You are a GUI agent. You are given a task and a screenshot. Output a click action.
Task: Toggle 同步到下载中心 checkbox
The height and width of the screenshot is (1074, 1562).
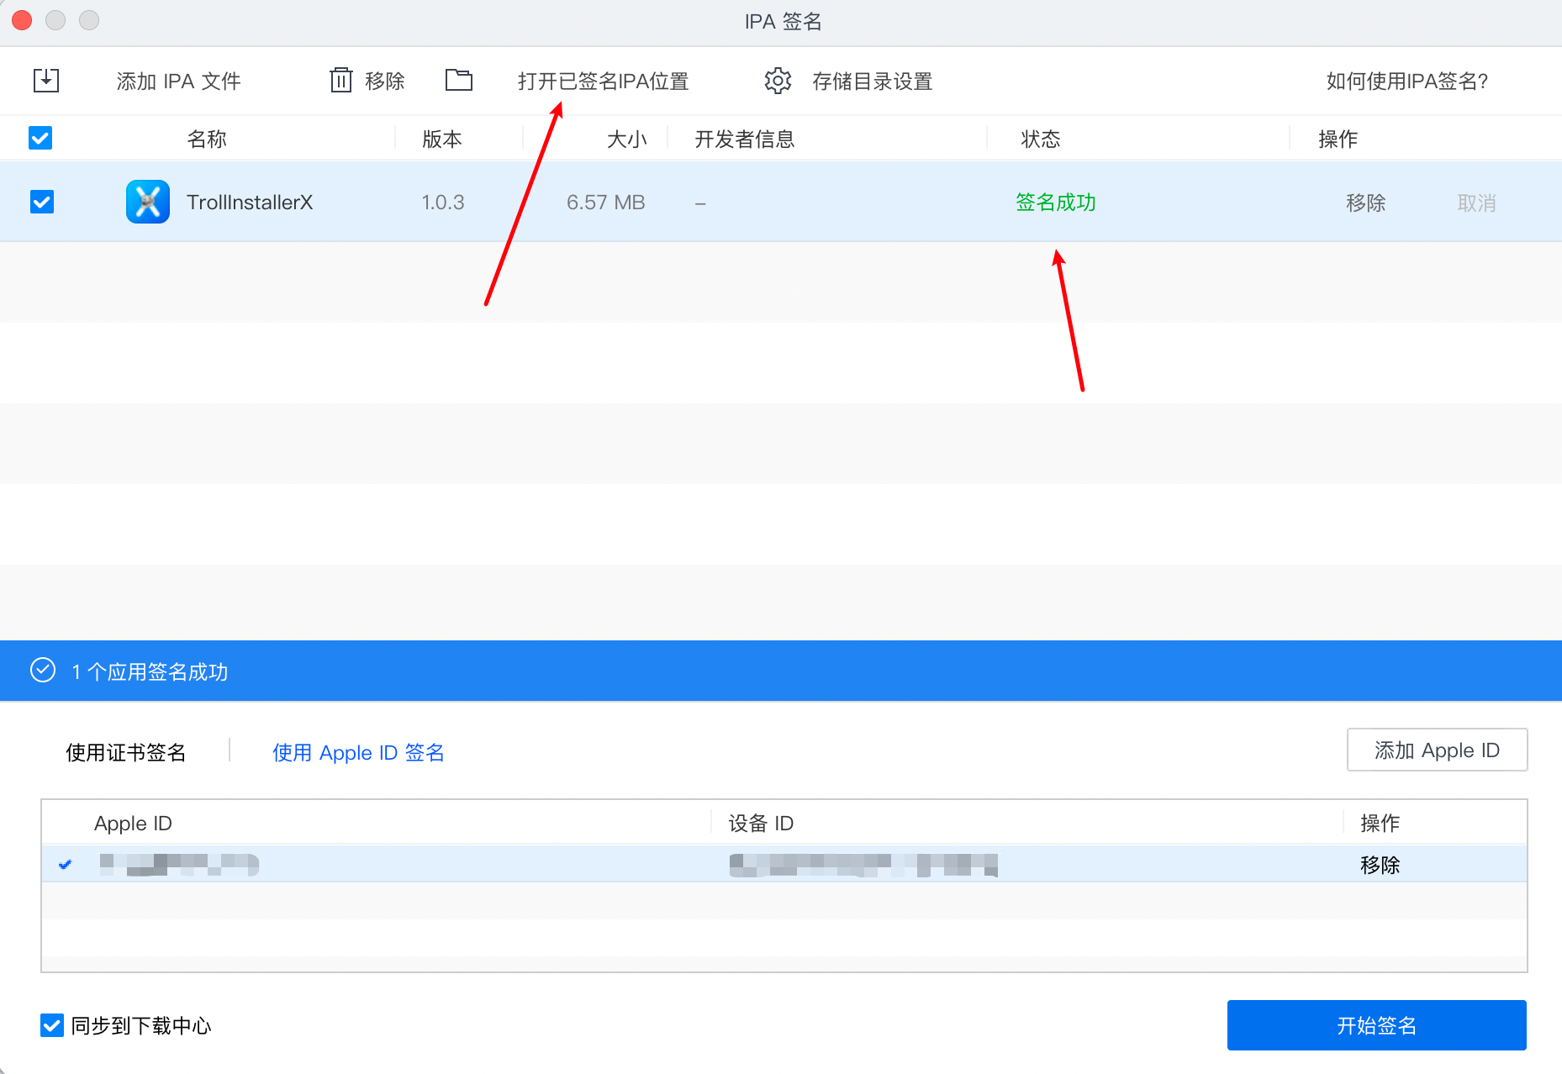click(x=52, y=1025)
